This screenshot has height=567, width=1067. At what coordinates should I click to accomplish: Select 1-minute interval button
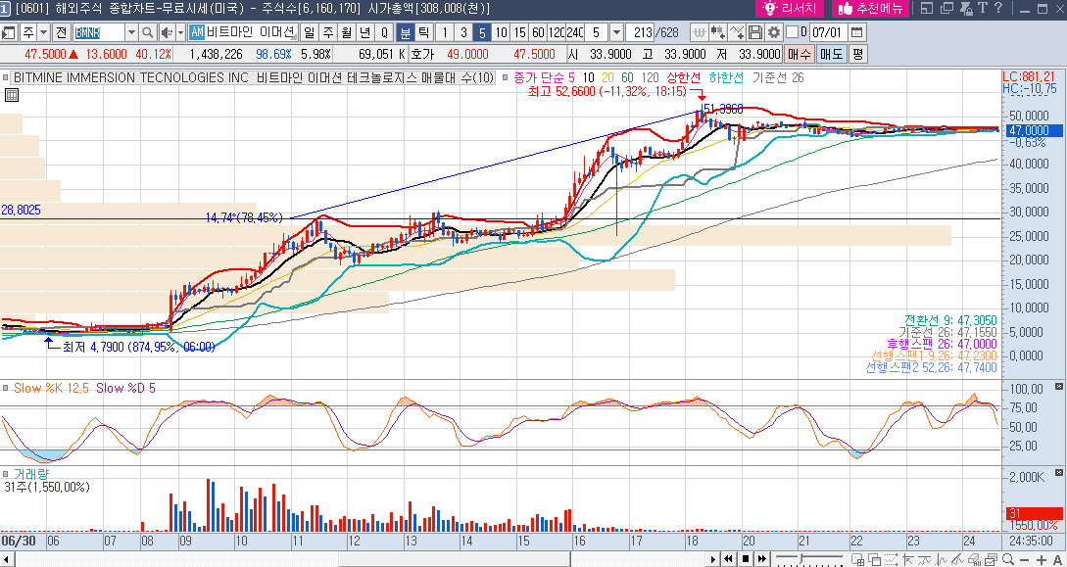pyautogui.click(x=445, y=32)
